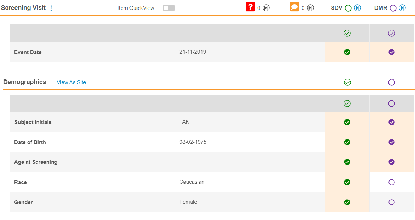415x220 pixels.
Task: Click the blue next DMR item arrow
Action: (x=402, y=8)
